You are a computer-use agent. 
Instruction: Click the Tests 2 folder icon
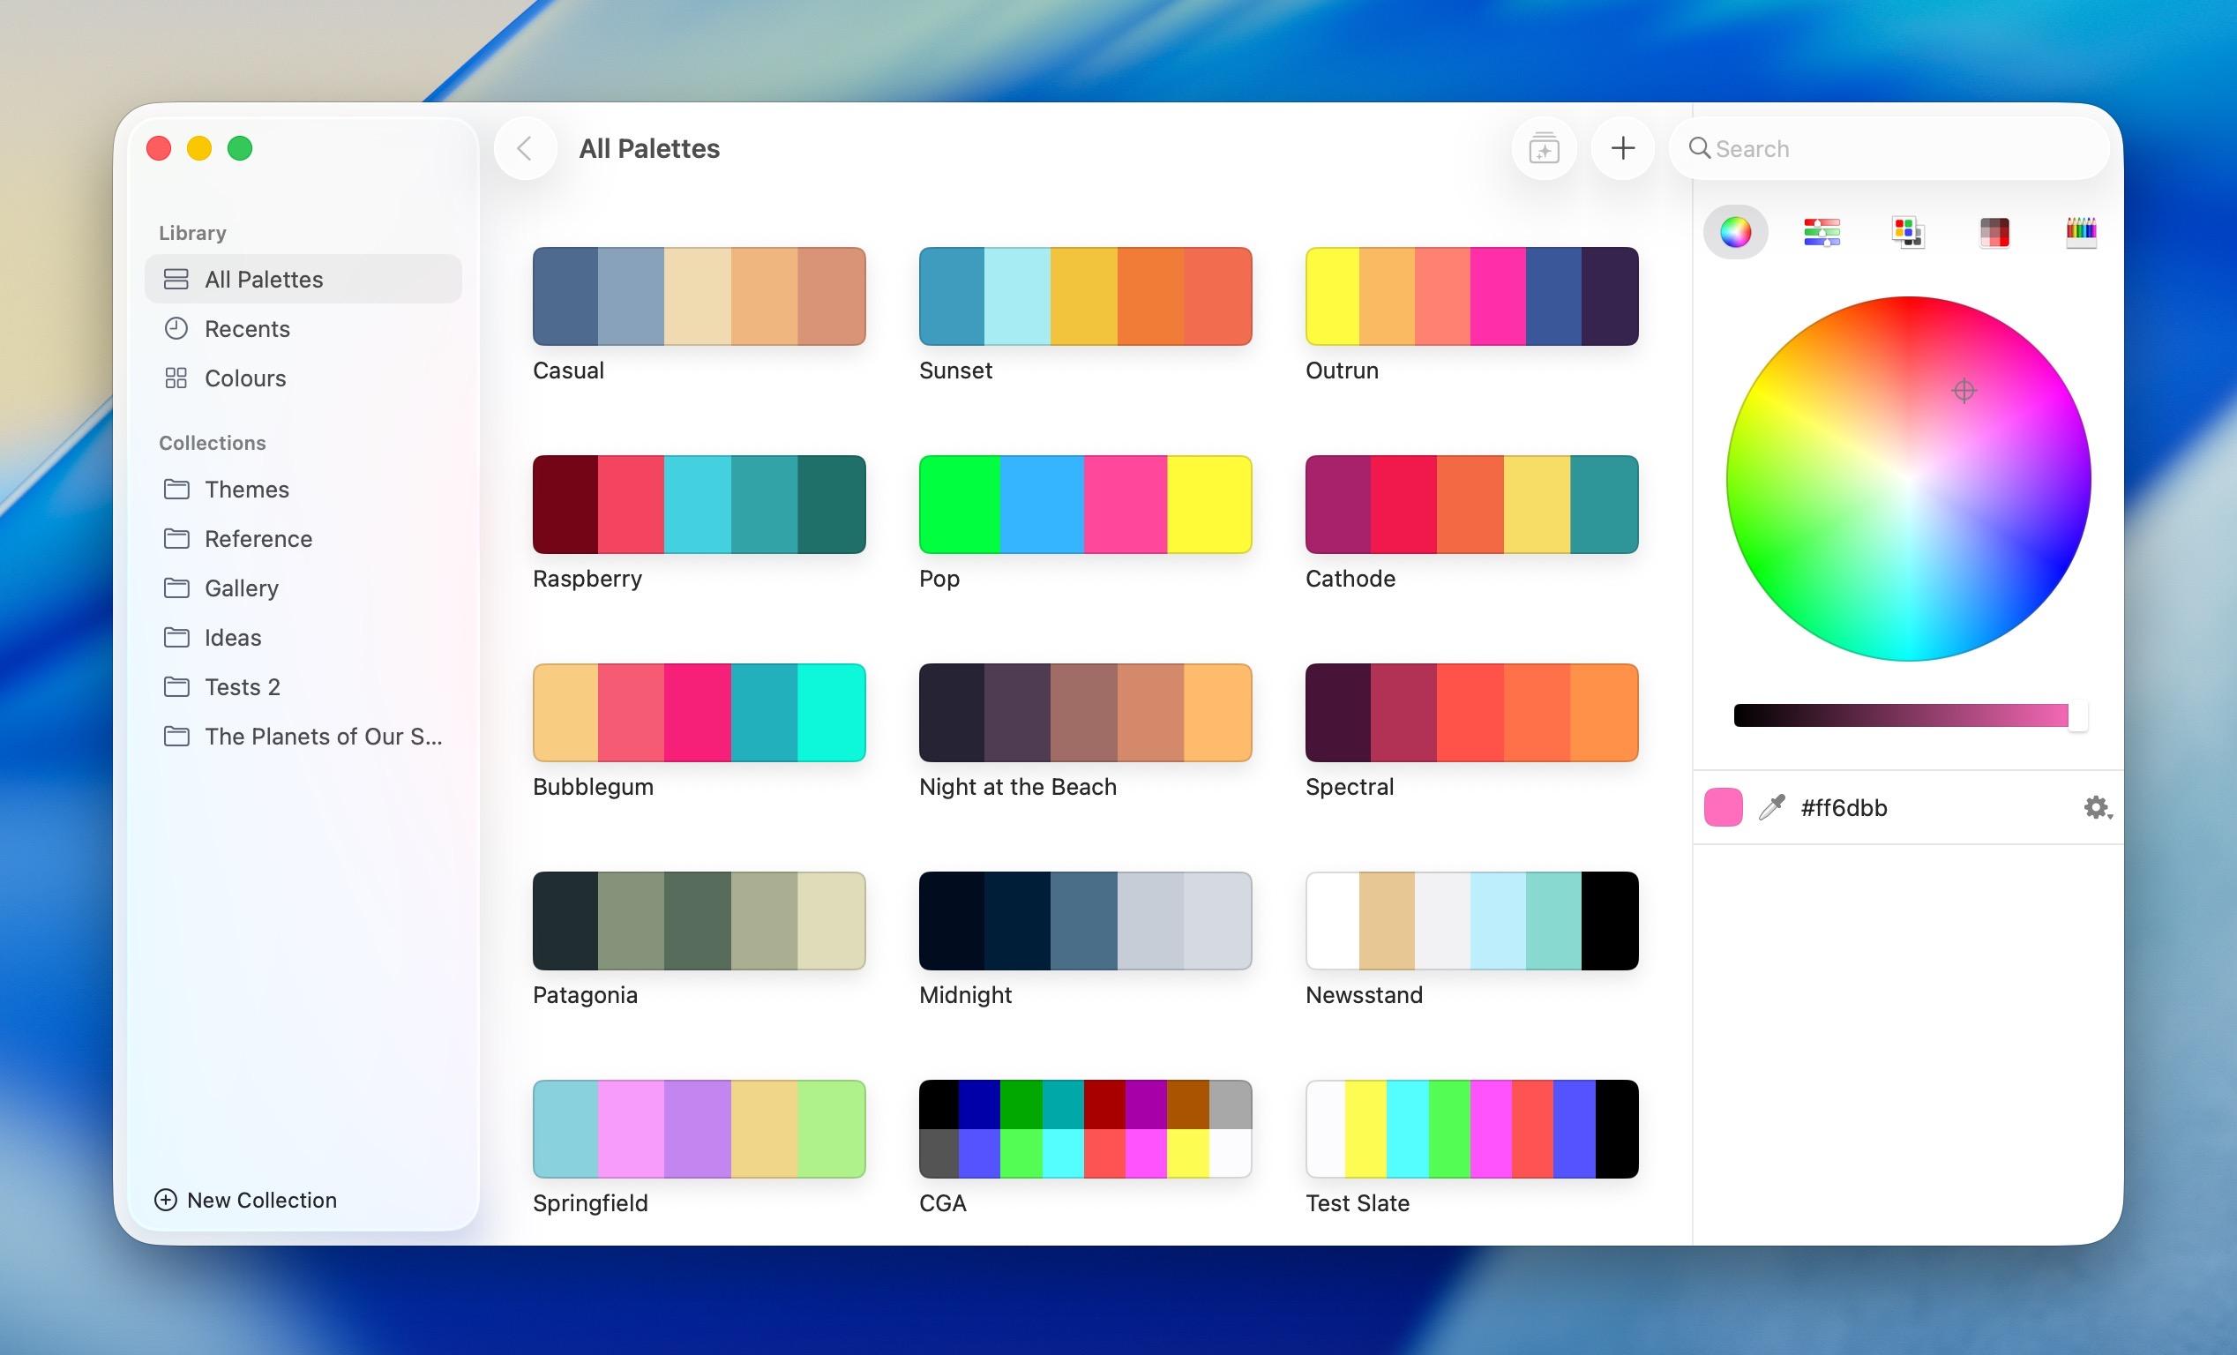click(176, 686)
